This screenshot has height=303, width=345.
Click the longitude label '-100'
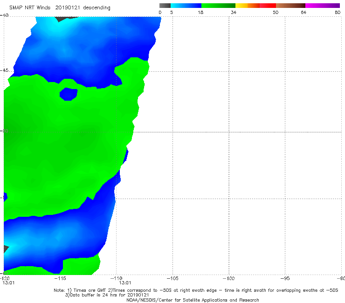229,278
